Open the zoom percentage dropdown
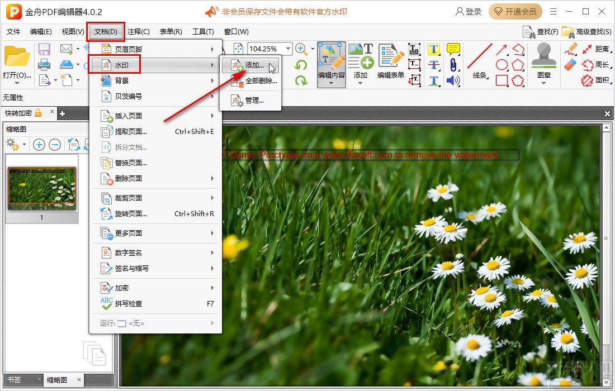The height and width of the screenshot is (391, 615). pos(288,49)
